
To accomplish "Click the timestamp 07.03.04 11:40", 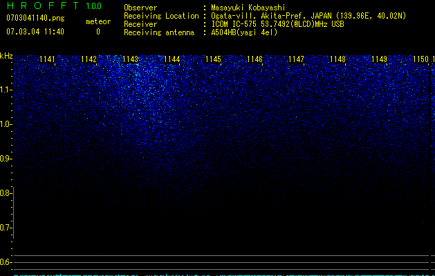I will point(35,32).
